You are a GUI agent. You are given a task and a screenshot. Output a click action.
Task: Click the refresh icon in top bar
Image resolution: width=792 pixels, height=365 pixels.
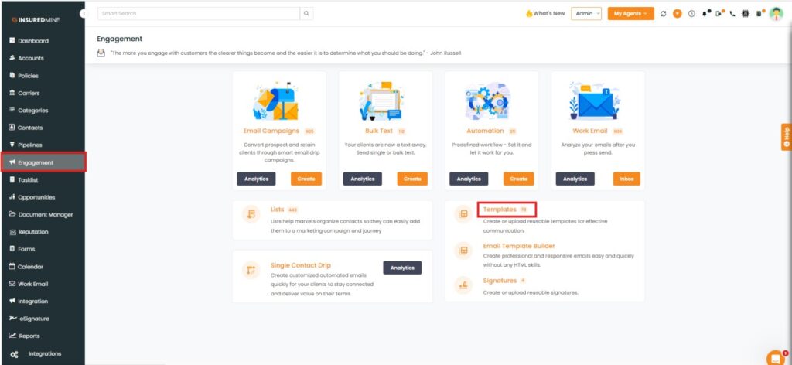point(664,14)
